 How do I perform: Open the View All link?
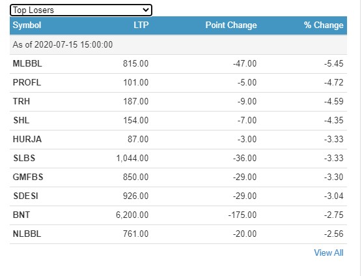[x=329, y=253]
